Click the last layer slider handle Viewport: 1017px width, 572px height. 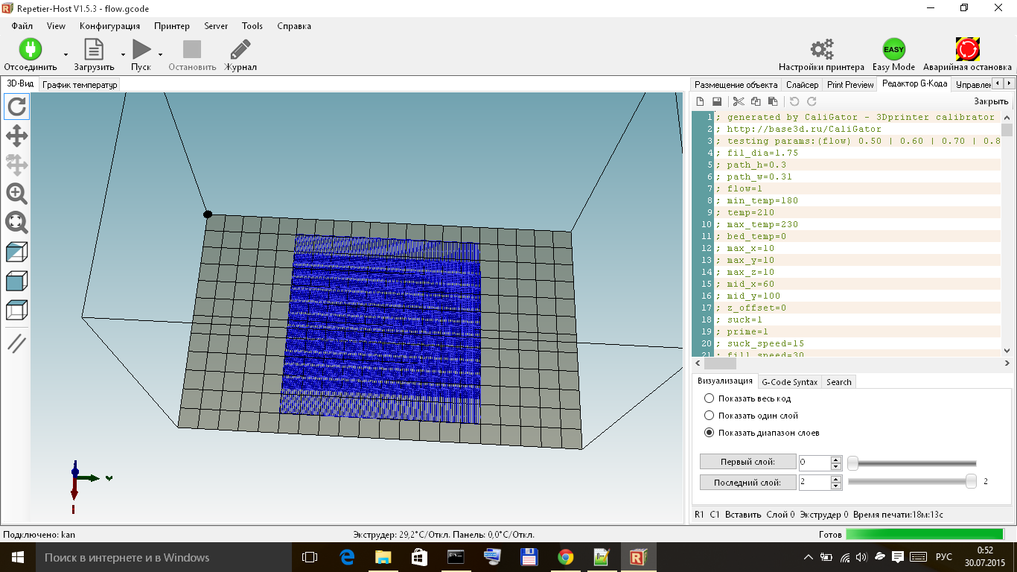point(971,482)
